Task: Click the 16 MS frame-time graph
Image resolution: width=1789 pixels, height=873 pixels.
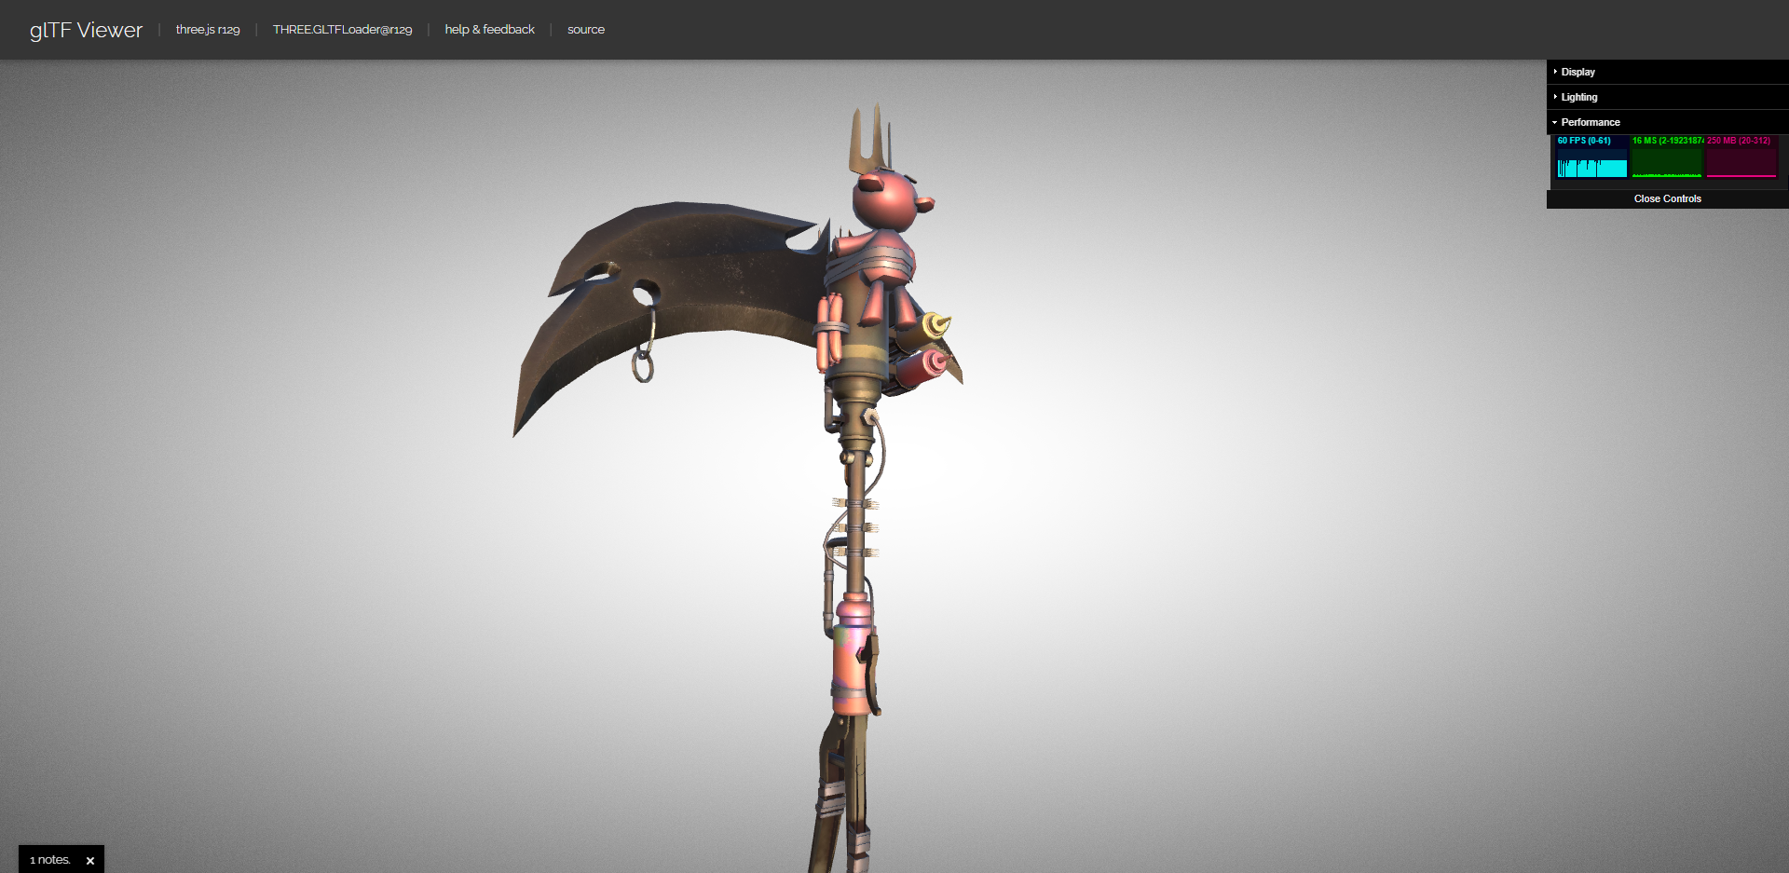Action: 1667,158
